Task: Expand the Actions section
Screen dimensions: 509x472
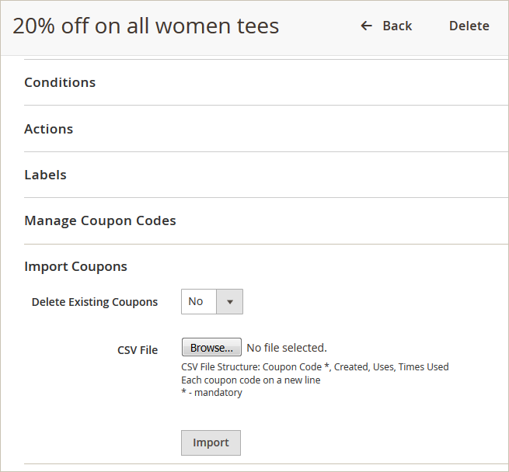Action: pos(48,129)
